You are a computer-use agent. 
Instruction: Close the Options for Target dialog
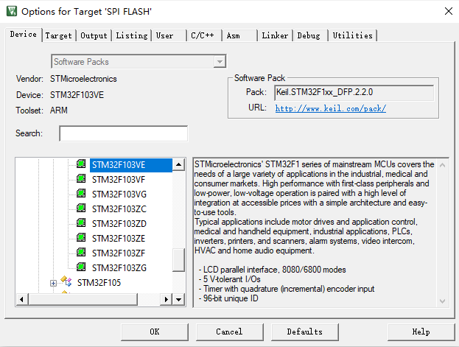pyautogui.click(x=449, y=12)
